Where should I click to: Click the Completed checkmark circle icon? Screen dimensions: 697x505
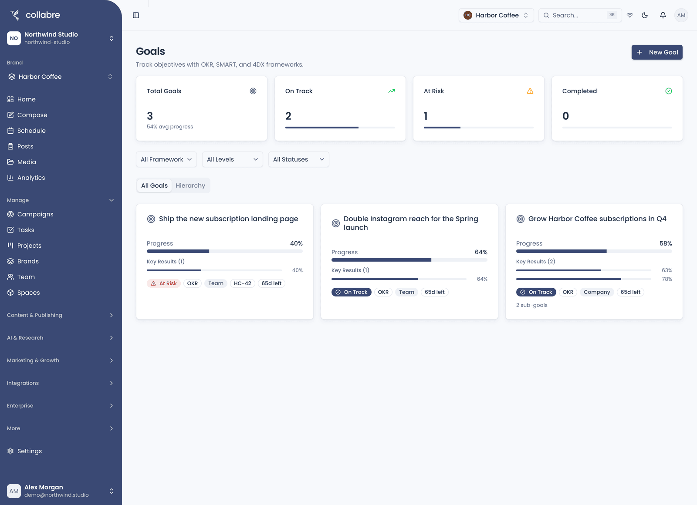669,91
